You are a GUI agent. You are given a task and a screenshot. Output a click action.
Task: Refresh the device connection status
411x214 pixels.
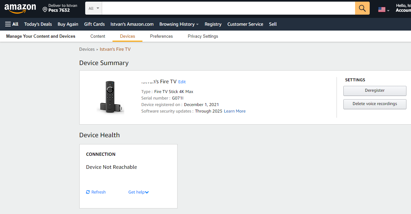[96, 192]
